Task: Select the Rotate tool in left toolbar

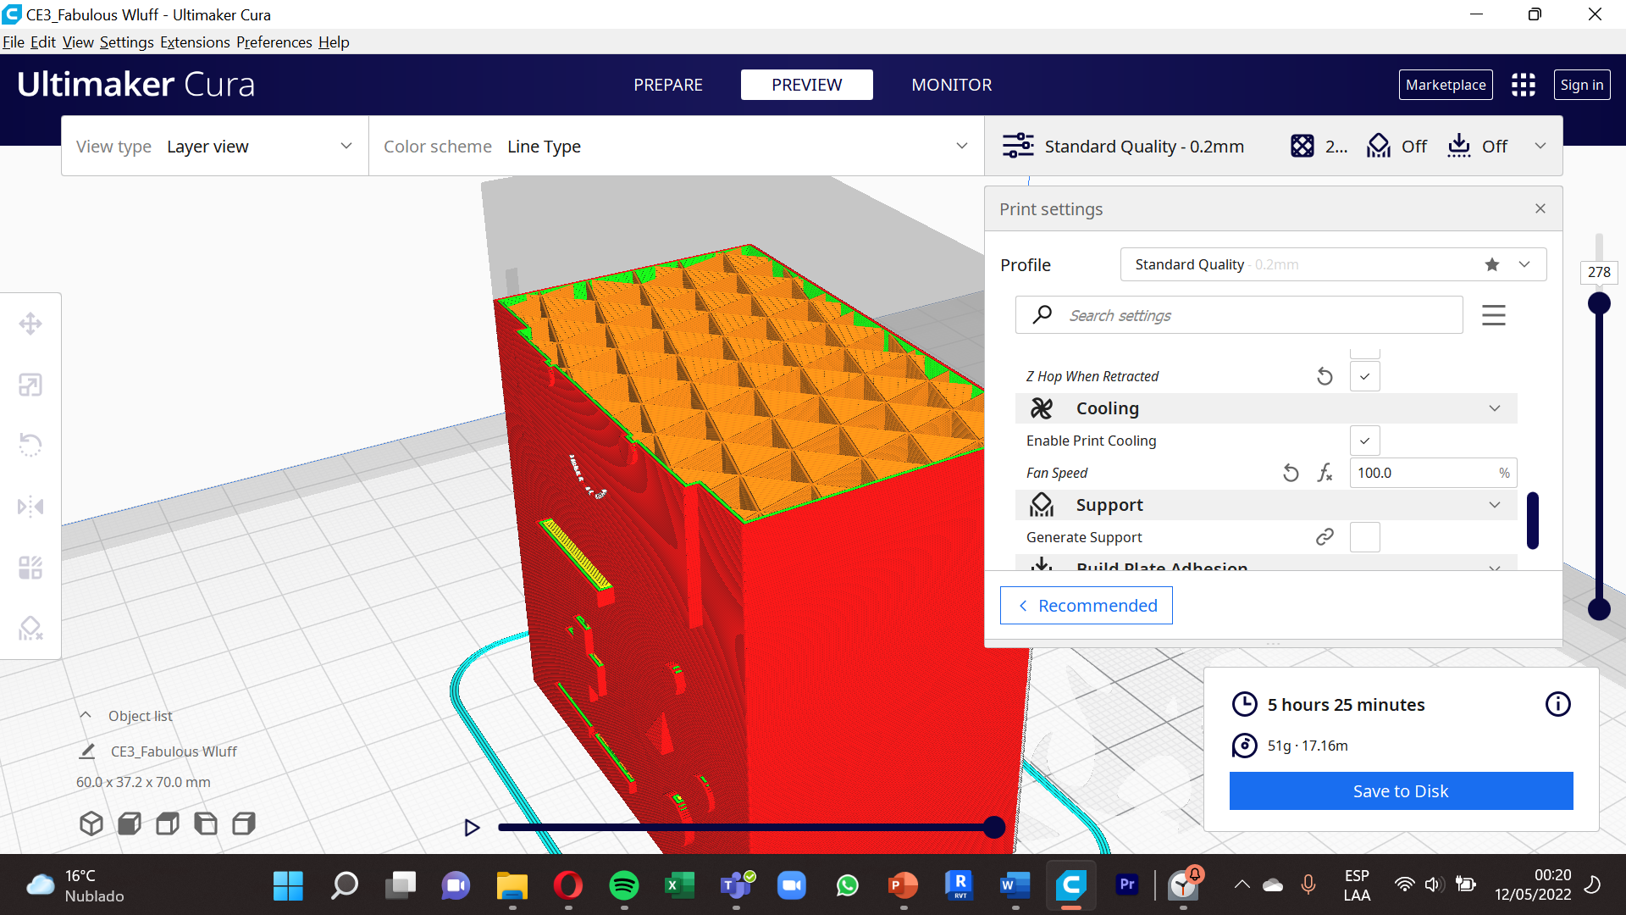Action: click(30, 446)
